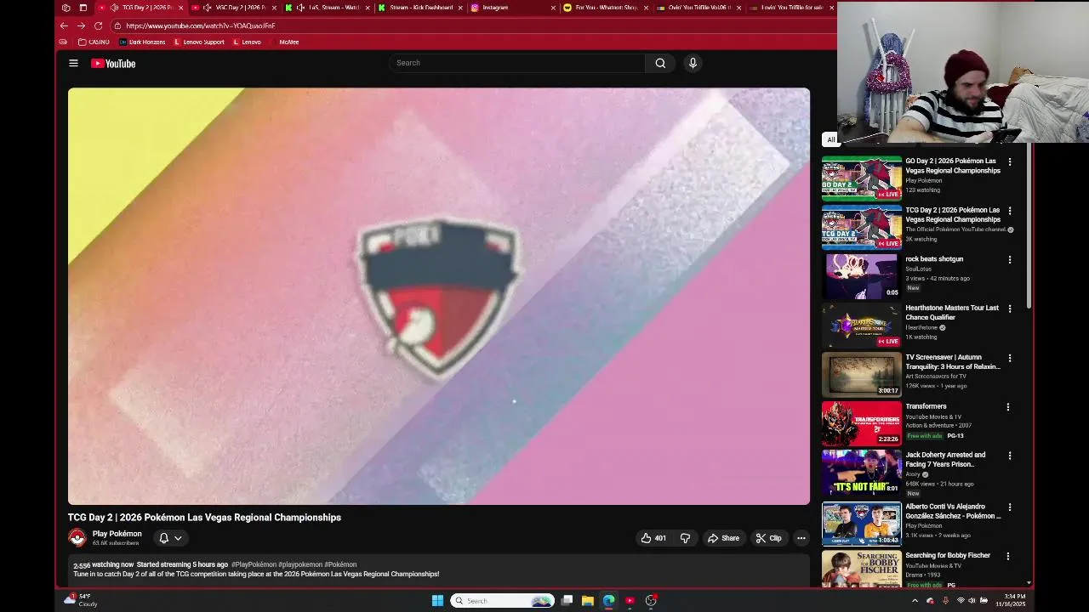
Task: Open options for Hearthstone Masters Tour
Action: (x=1010, y=309)
